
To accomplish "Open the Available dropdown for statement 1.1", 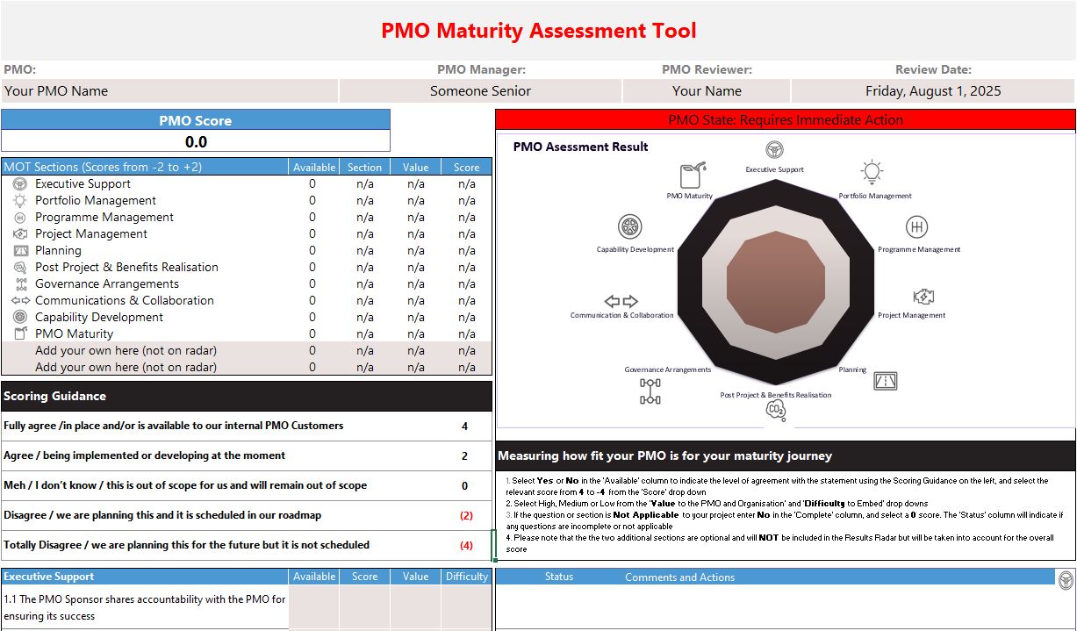I will tap(313, 607).
